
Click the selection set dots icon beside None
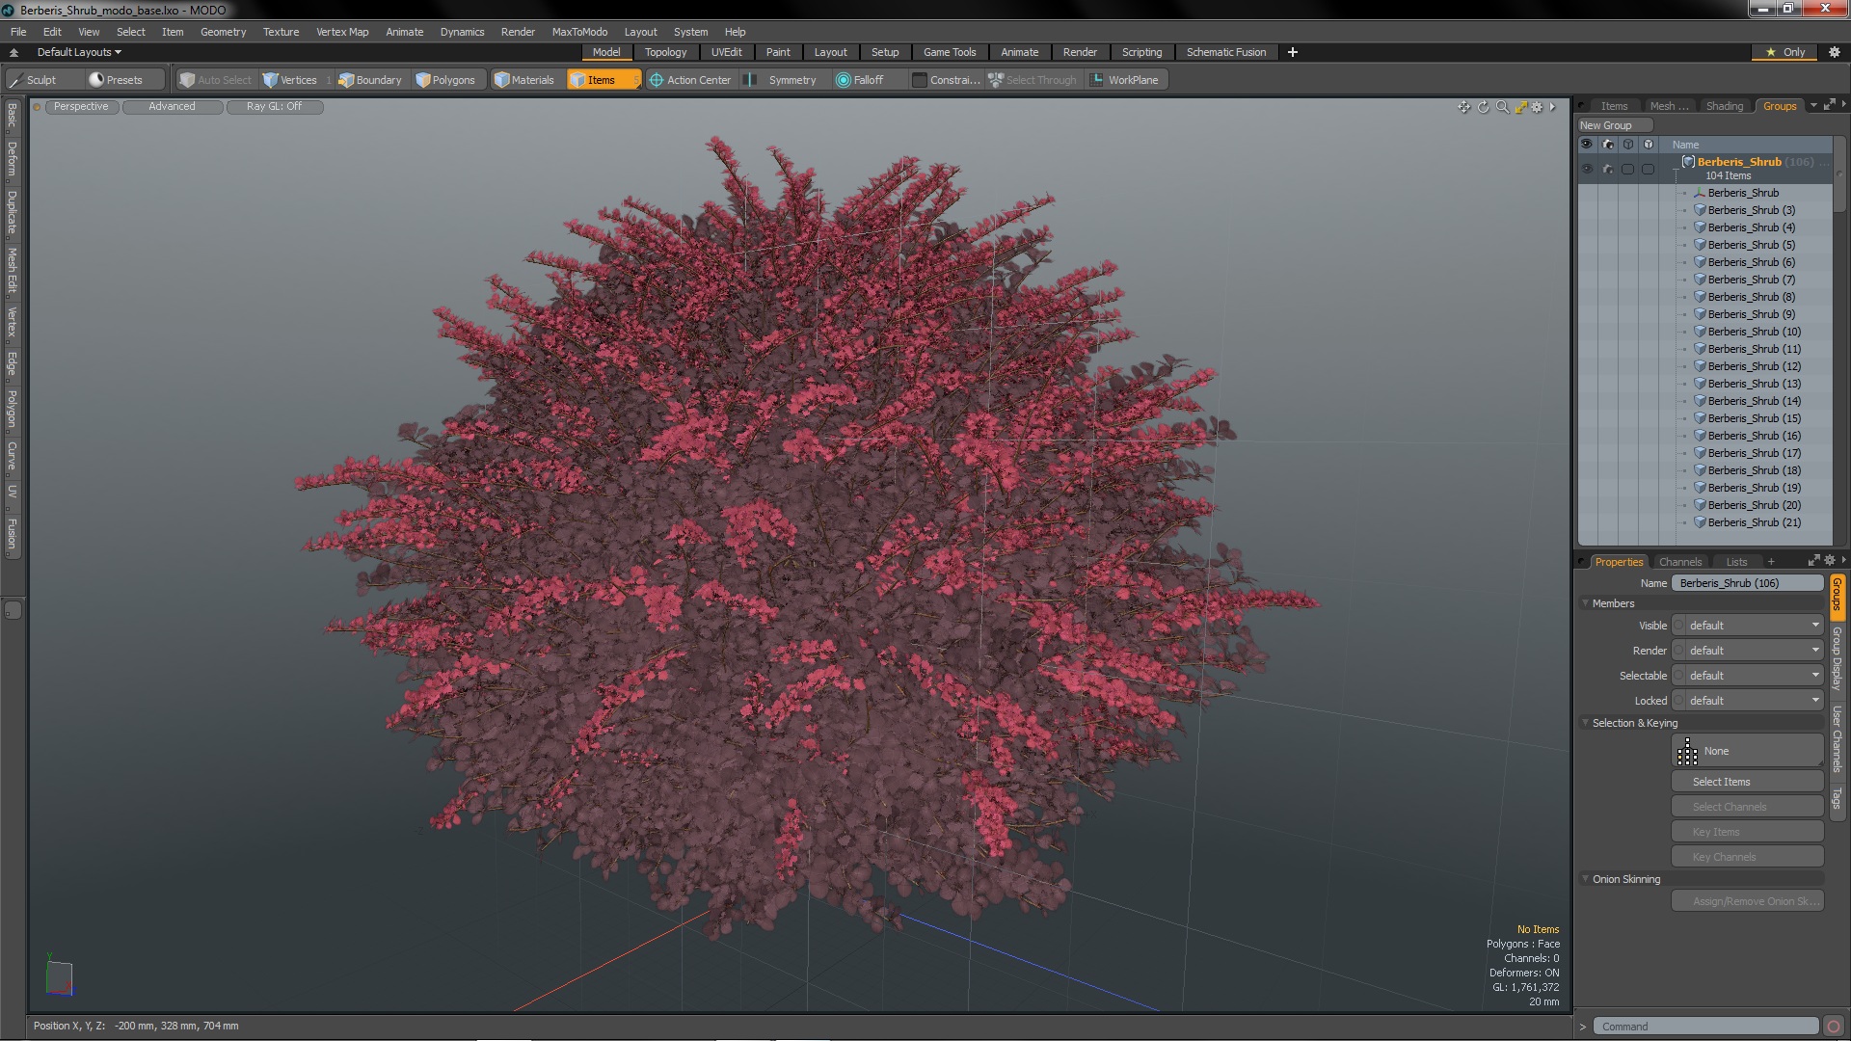pos(1687,752)
